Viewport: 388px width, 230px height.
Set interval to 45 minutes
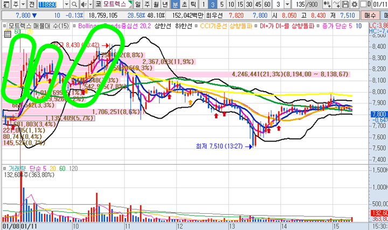(258, 4)
